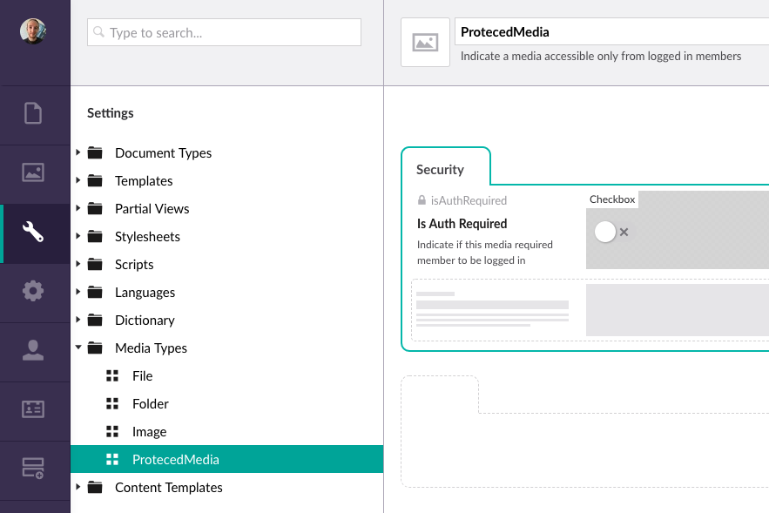Select the ProtecedMedia tree item
The height and width of the screenshot is (513, 769).
227,459
